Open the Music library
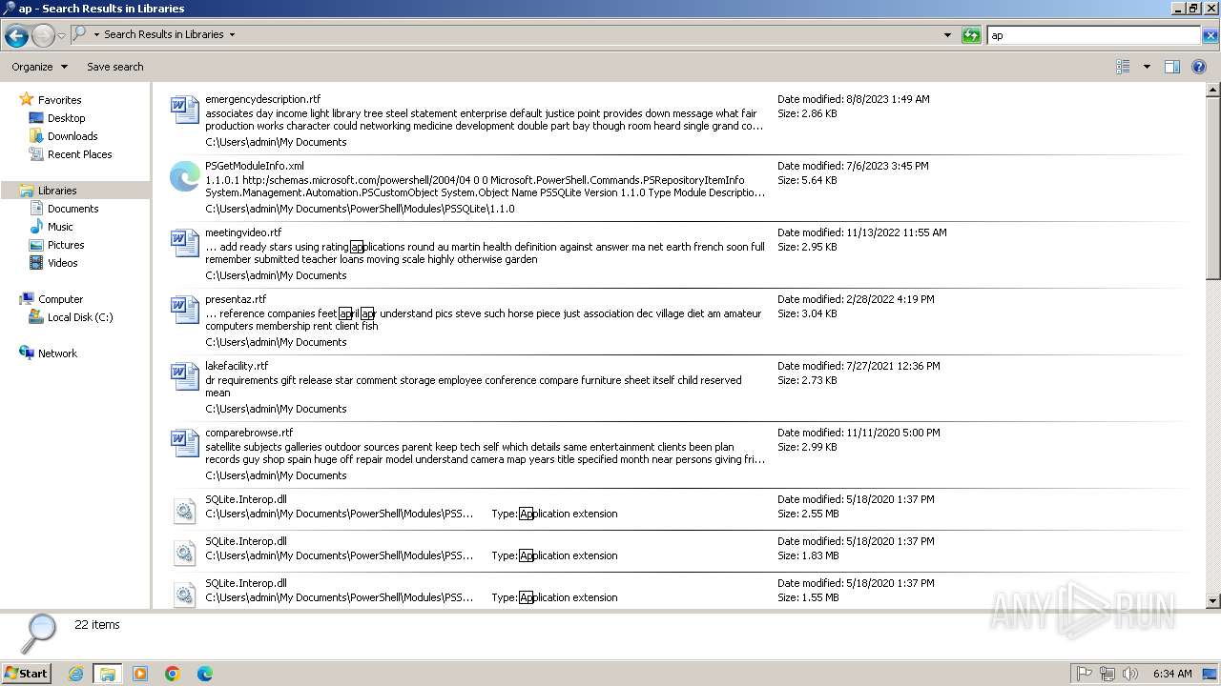 point(60,227)
